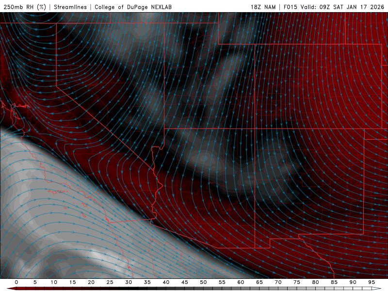Click the dark red low-end color bar segment
388x291 pixels.
point(21,289)
